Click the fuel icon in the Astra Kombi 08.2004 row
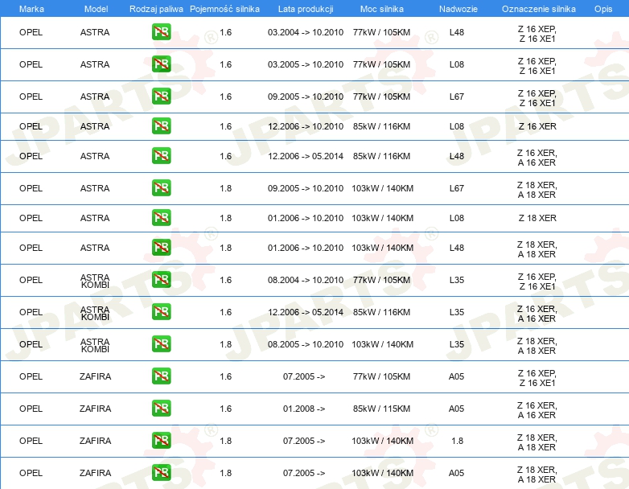The width and height of the screenshot is (629, 489). (x=161, y=280)
